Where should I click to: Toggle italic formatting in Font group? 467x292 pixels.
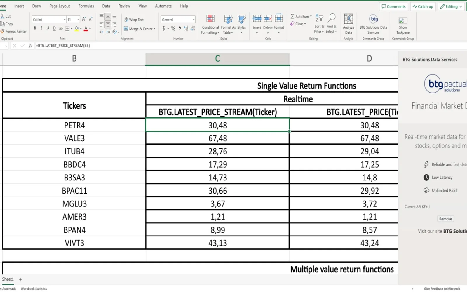pos(41,28)
